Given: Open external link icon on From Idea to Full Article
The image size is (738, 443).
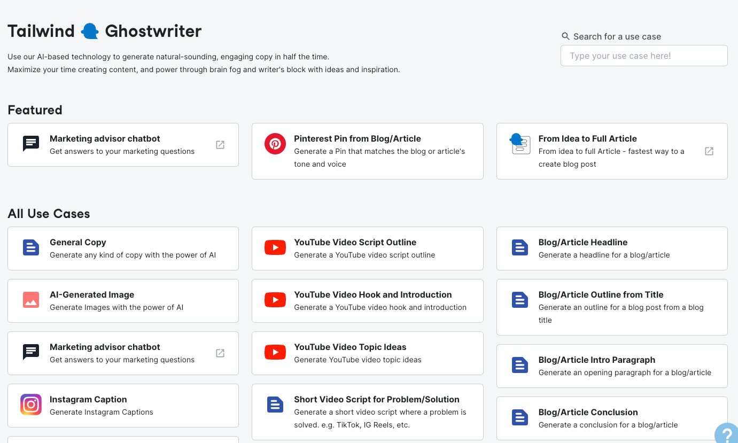Looking at the screenshot, I should [709, 151].
